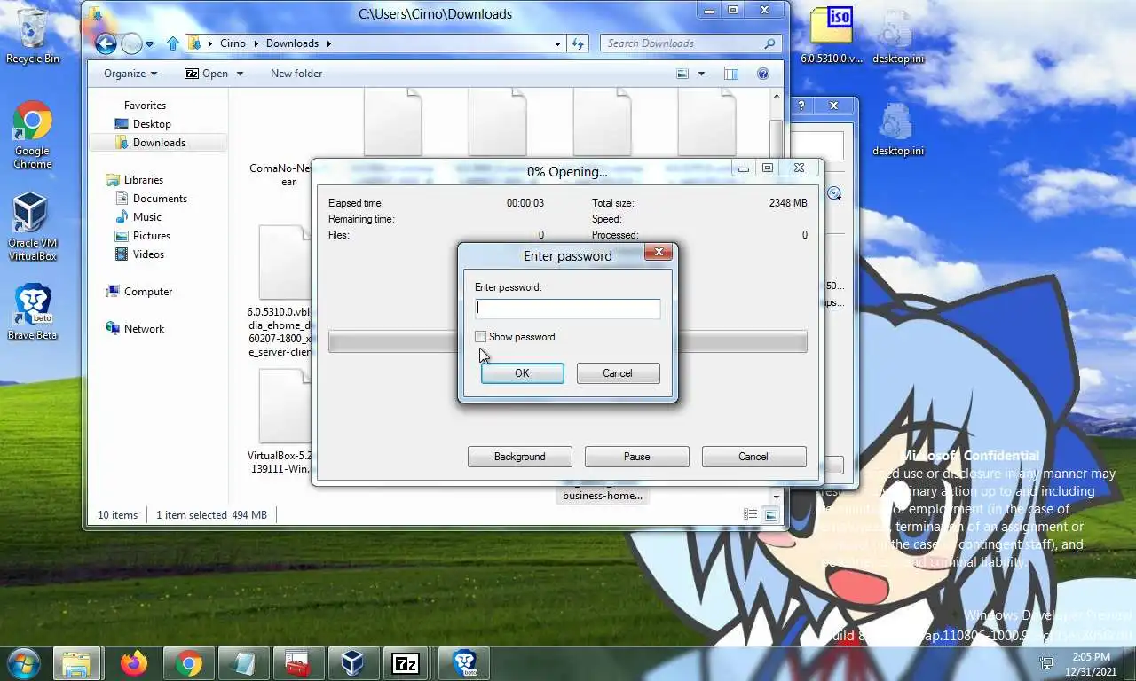Click the search magnifier icon
The image size is (1136, 681).
point(769,43)
